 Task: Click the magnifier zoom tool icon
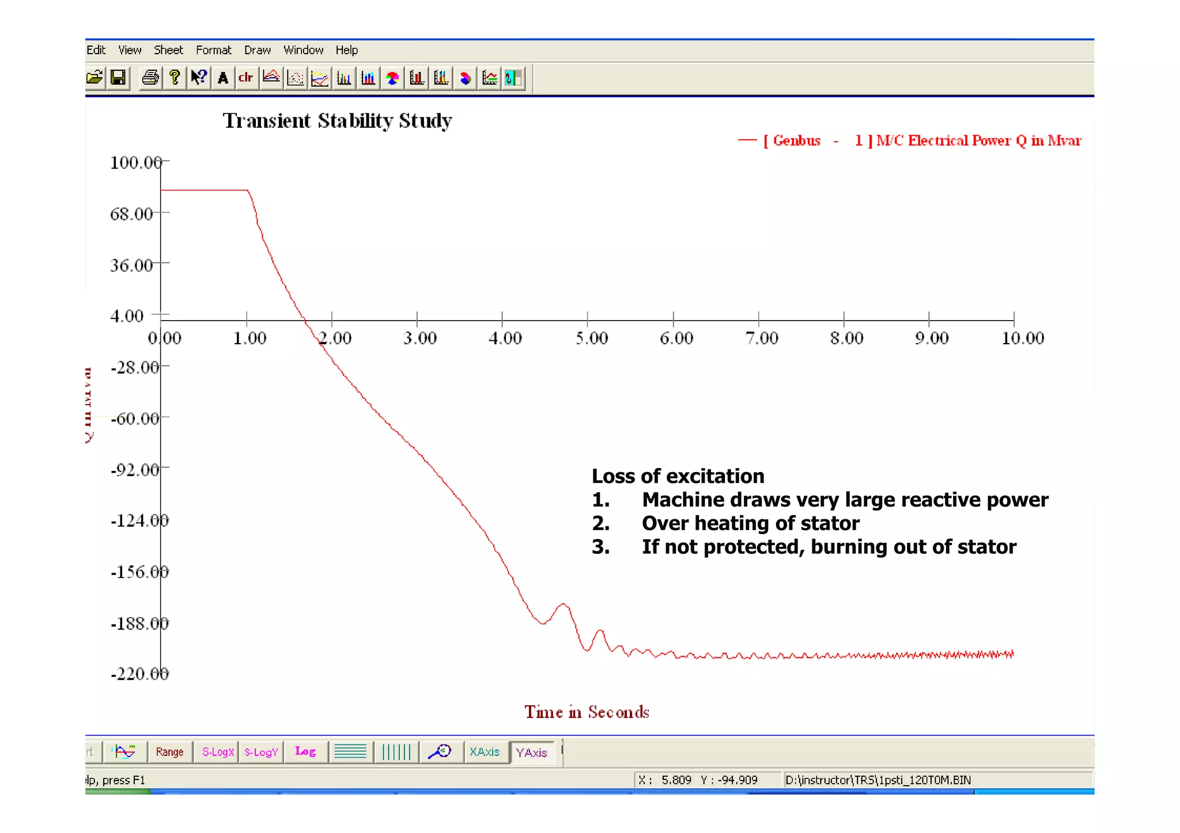click(441, 752)
